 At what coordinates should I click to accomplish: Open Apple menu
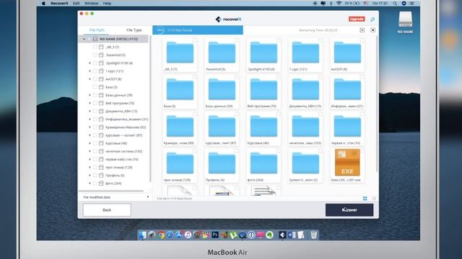click(x=43, y=3)
